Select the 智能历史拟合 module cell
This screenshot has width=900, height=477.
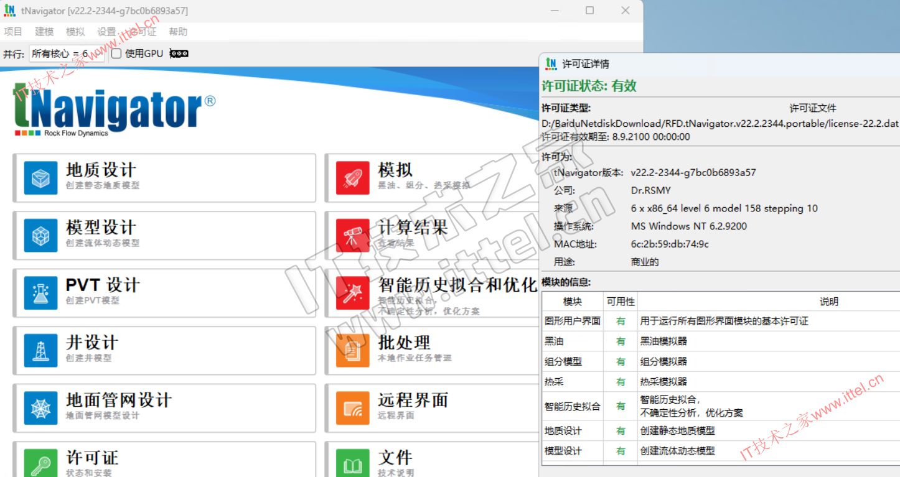573,406
